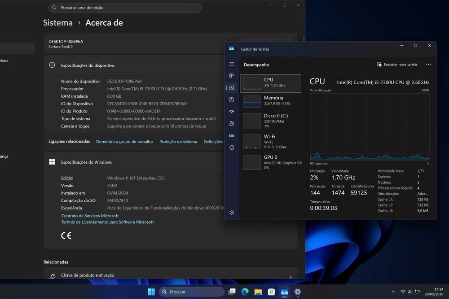Click Identificadores value 59125

(358, 193)
